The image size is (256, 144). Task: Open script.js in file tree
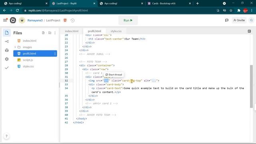point(35,60)
